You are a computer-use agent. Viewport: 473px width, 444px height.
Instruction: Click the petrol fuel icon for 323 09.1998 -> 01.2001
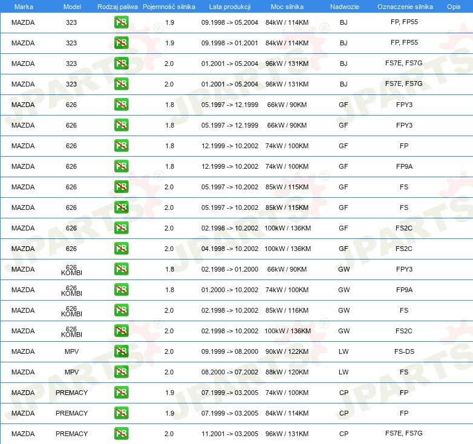121,43
